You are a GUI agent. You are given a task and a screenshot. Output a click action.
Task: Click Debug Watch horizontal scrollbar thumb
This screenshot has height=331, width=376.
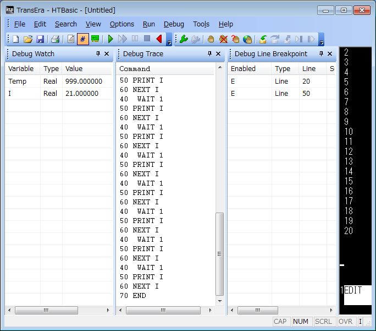(x=46, y=310)
